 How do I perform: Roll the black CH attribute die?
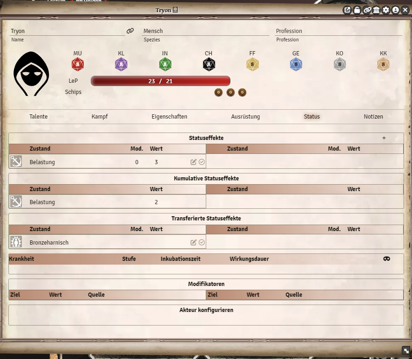pyautogui.click(x=209, y=63)
